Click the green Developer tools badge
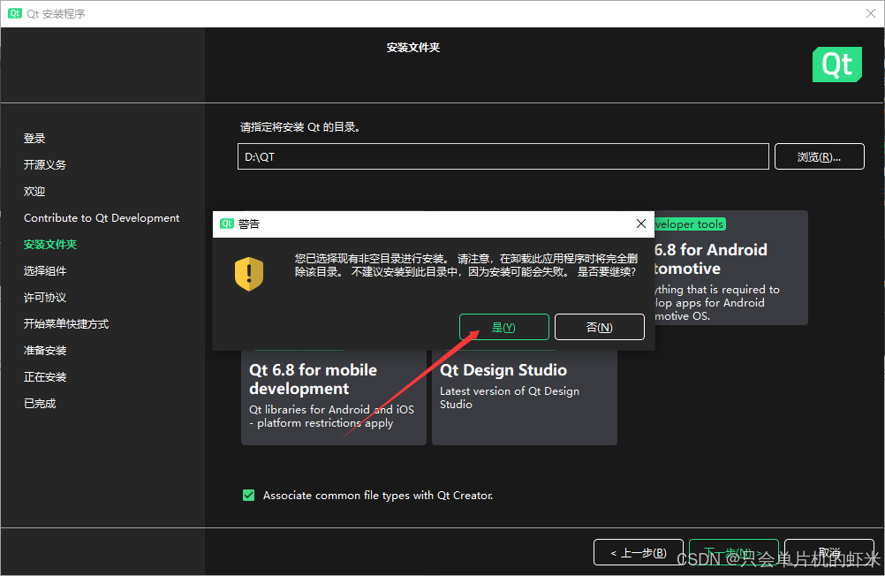885x576 pixels. (x=690, y=224)
